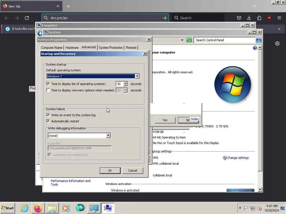
Task: Open the Firefox downloads arrow icon
Action: coord(249,18)
